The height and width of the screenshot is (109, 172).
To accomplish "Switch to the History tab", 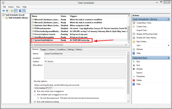I will (x=79, y=50).
